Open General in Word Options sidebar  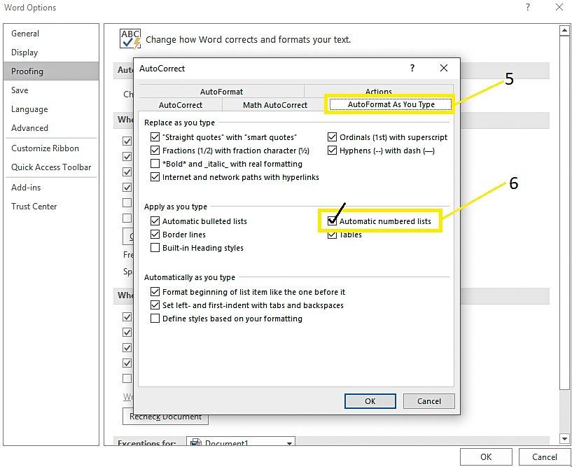(51, 34)
